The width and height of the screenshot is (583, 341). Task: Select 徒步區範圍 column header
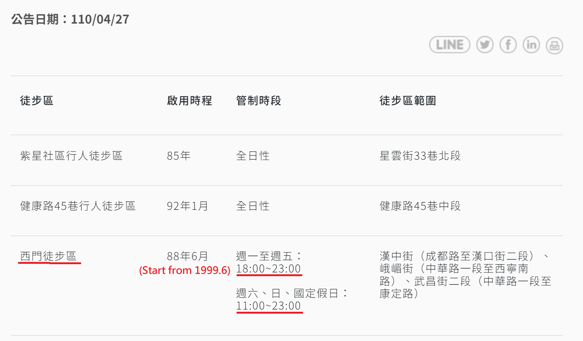[408, 100]
